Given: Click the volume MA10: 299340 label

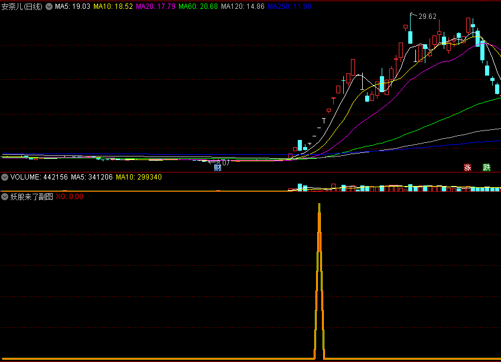Looking at the screenshot, I should 139,177.
